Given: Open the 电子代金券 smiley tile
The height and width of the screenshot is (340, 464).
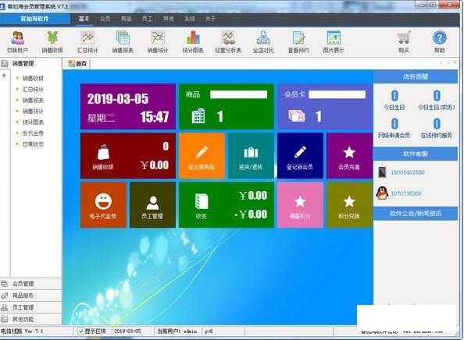Looking at the screenshot, I should point(103,205).
